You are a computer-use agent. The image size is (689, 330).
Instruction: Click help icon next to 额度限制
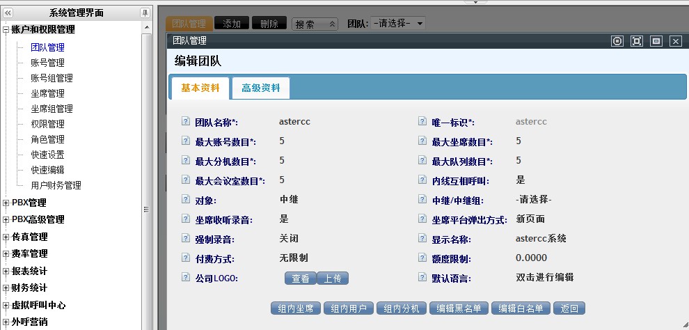pos(422,258)
